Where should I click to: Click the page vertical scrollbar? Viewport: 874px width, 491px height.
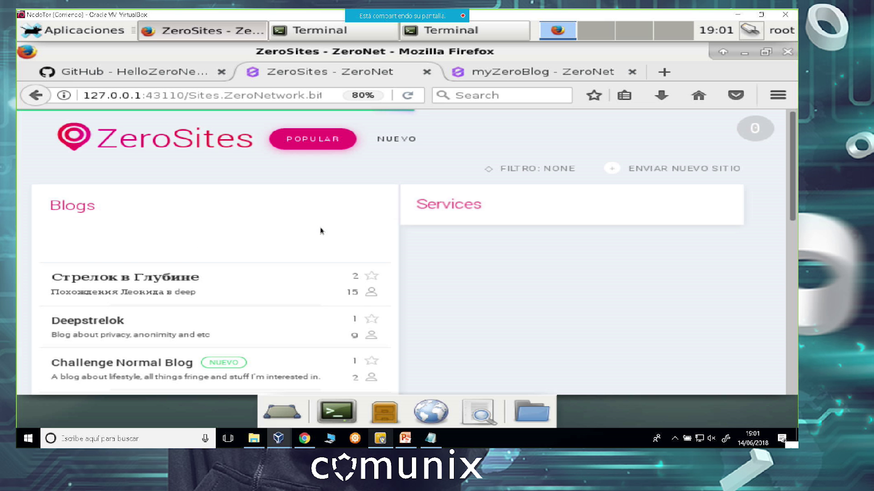click(793, 166)
